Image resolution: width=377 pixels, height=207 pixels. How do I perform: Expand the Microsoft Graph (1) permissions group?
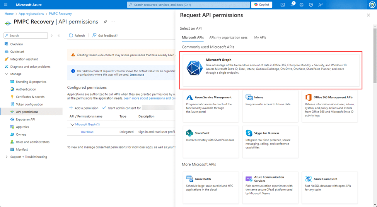[x=72, y=125]
